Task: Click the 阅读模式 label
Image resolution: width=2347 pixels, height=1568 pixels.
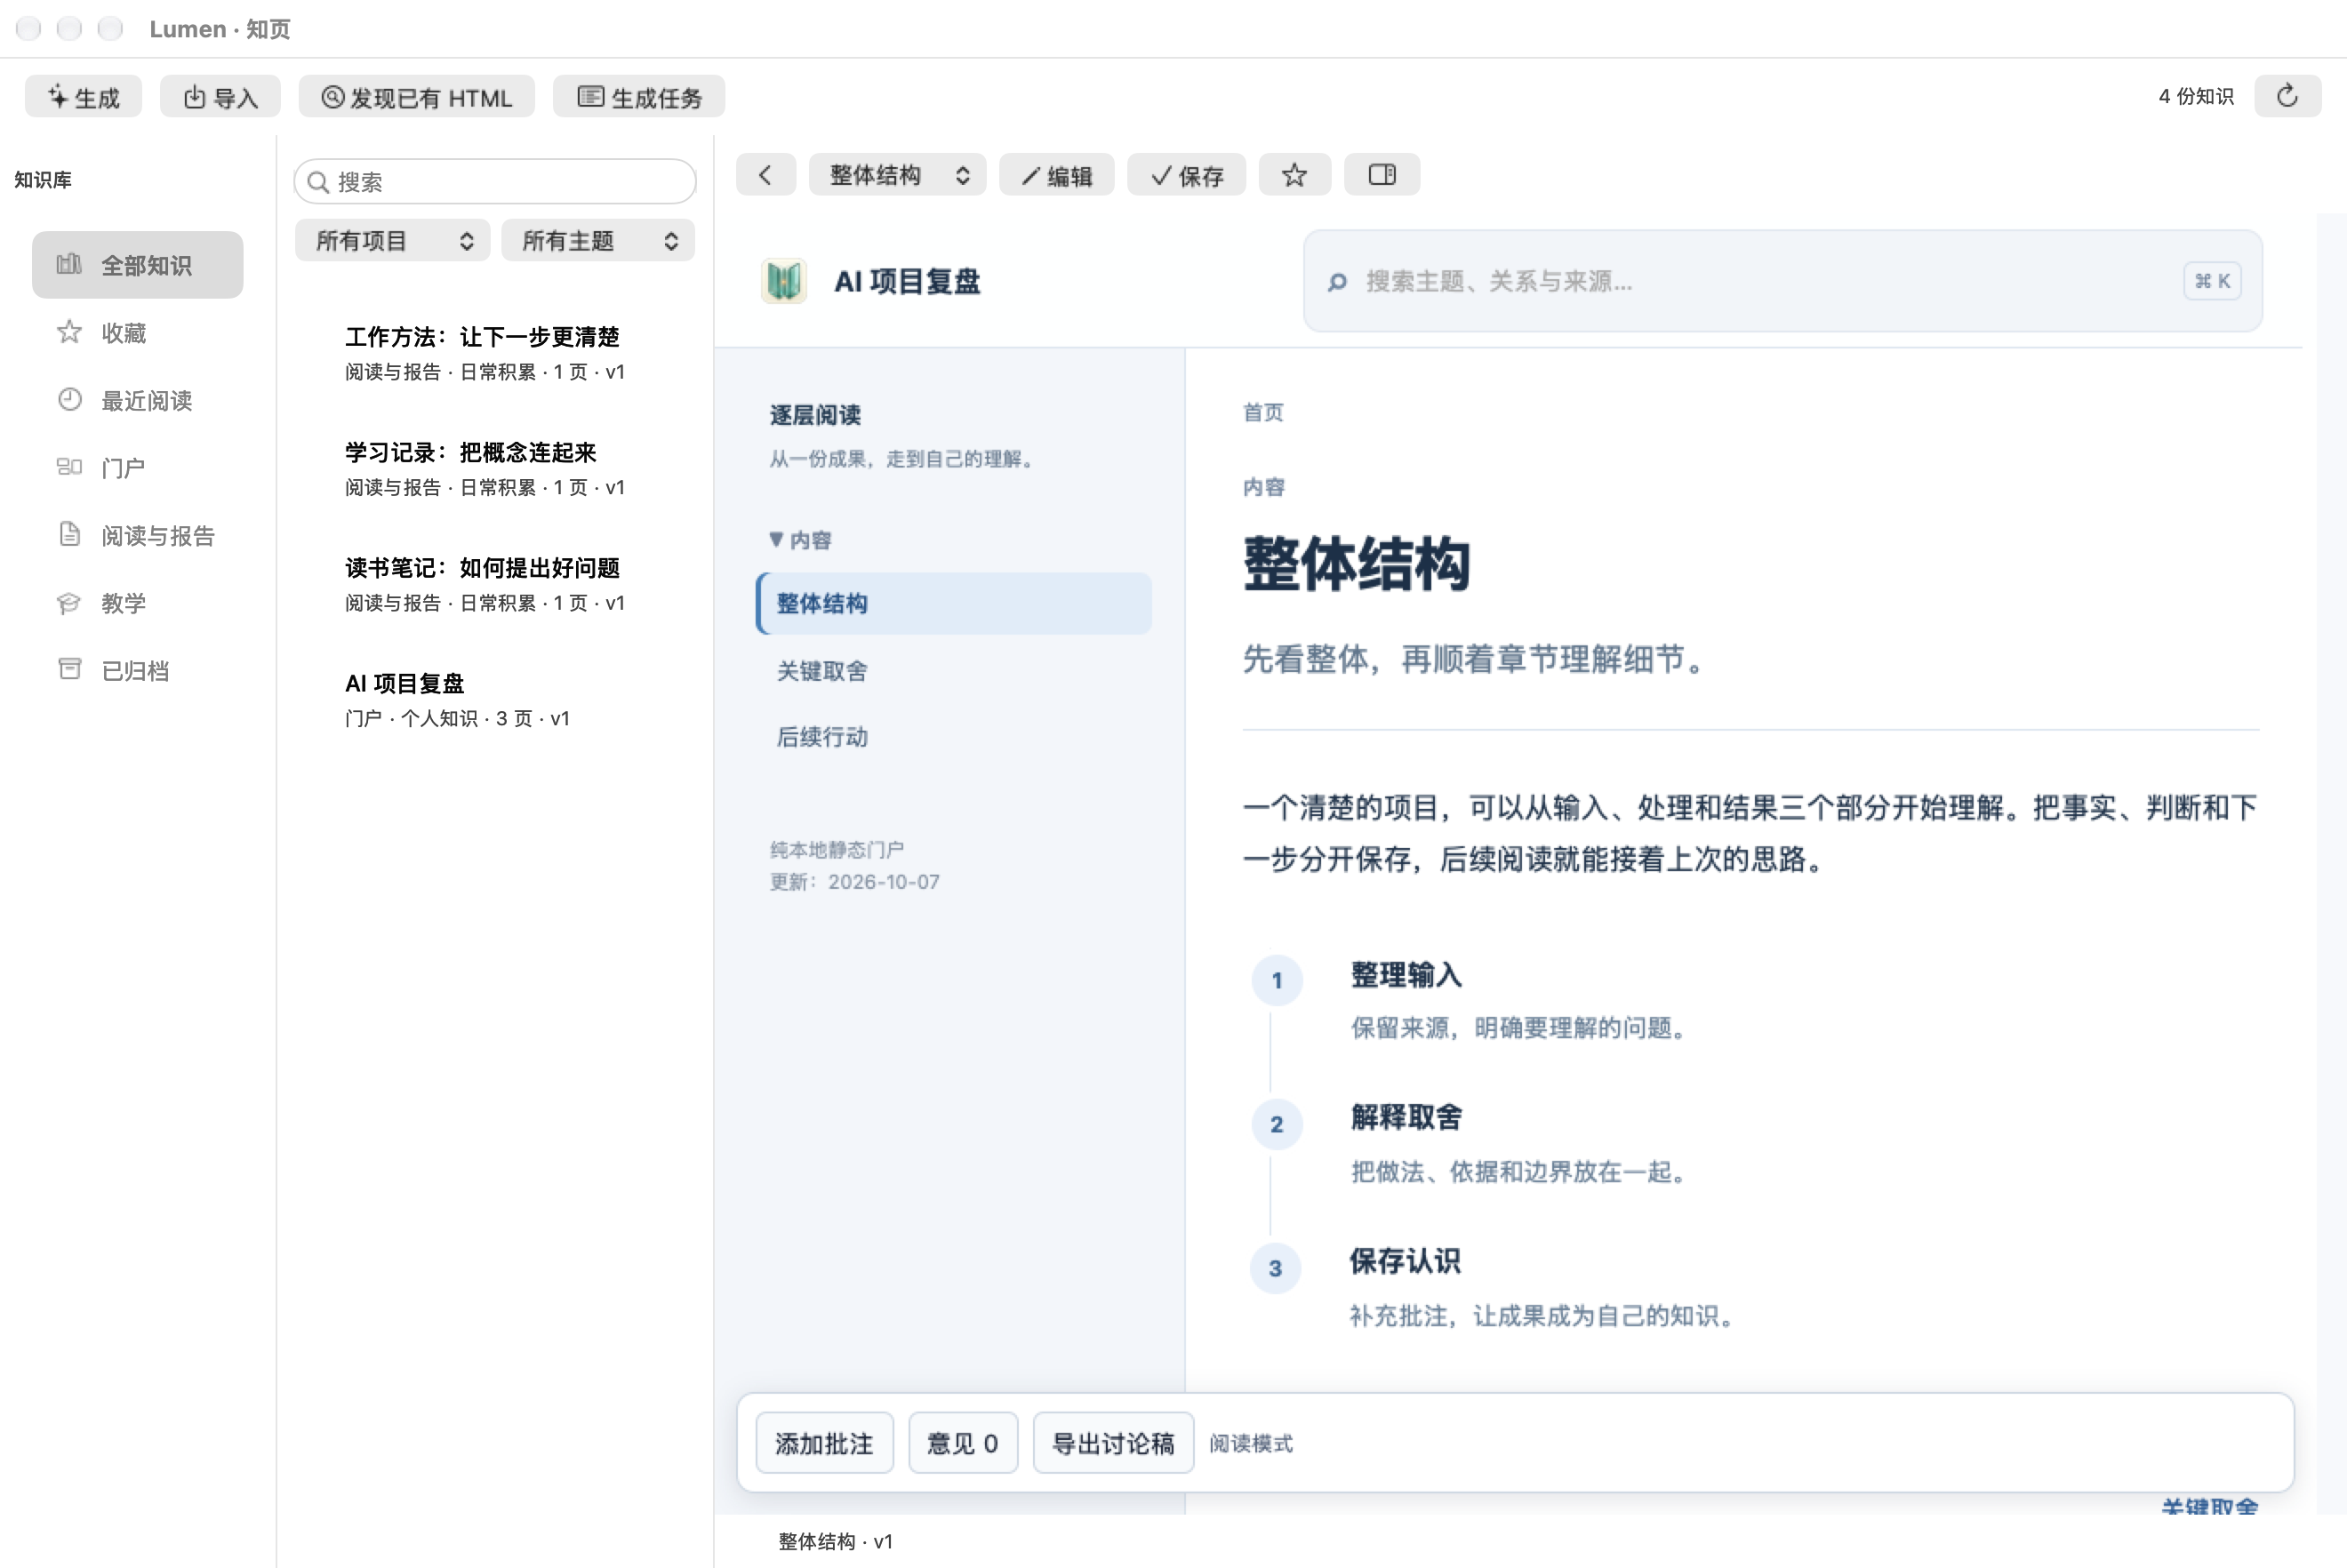Action: pos(1251,1443)
